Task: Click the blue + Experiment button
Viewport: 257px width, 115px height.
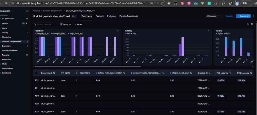Action: (243, 16)
